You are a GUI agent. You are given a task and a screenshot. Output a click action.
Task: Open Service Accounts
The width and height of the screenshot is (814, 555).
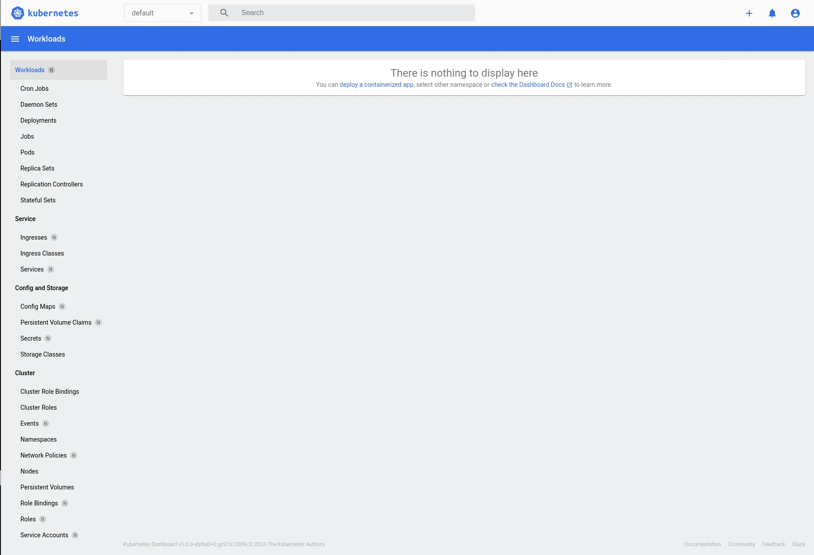tap(44, 535)
